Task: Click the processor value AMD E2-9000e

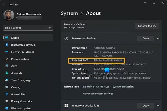Action: 123,54
